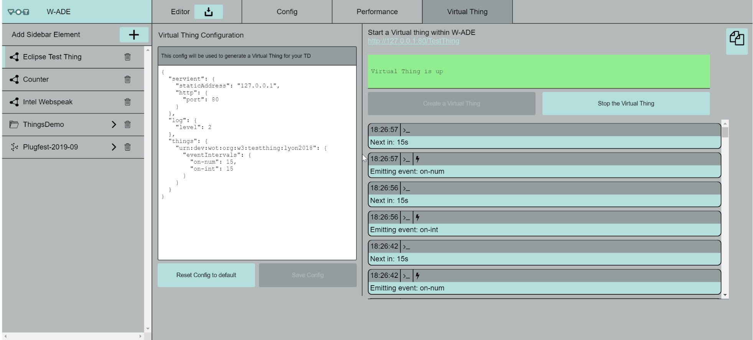Viewport: 753px width, 340px height.
Task: Select Intel Webspeak in sidebar
Action: (x=73, y=102)
